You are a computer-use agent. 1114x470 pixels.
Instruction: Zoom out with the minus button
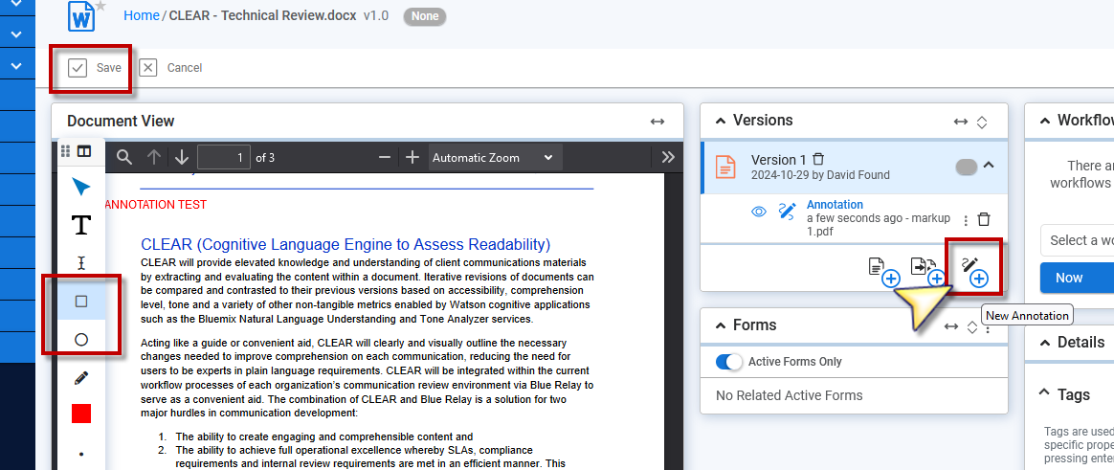[x=385, y=157]
